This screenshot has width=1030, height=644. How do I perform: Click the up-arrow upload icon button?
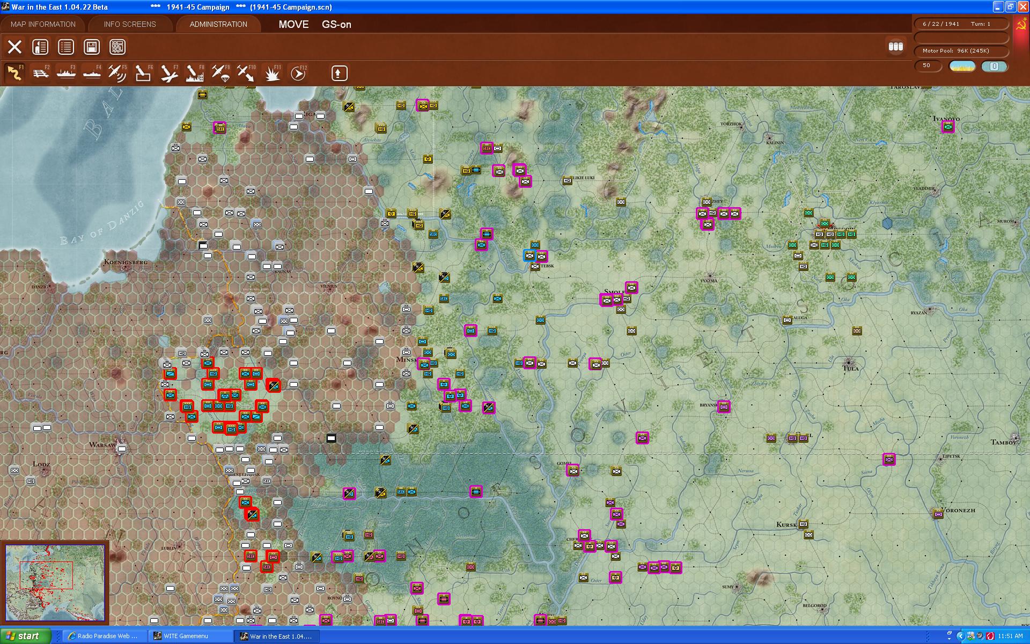[339, 73]
